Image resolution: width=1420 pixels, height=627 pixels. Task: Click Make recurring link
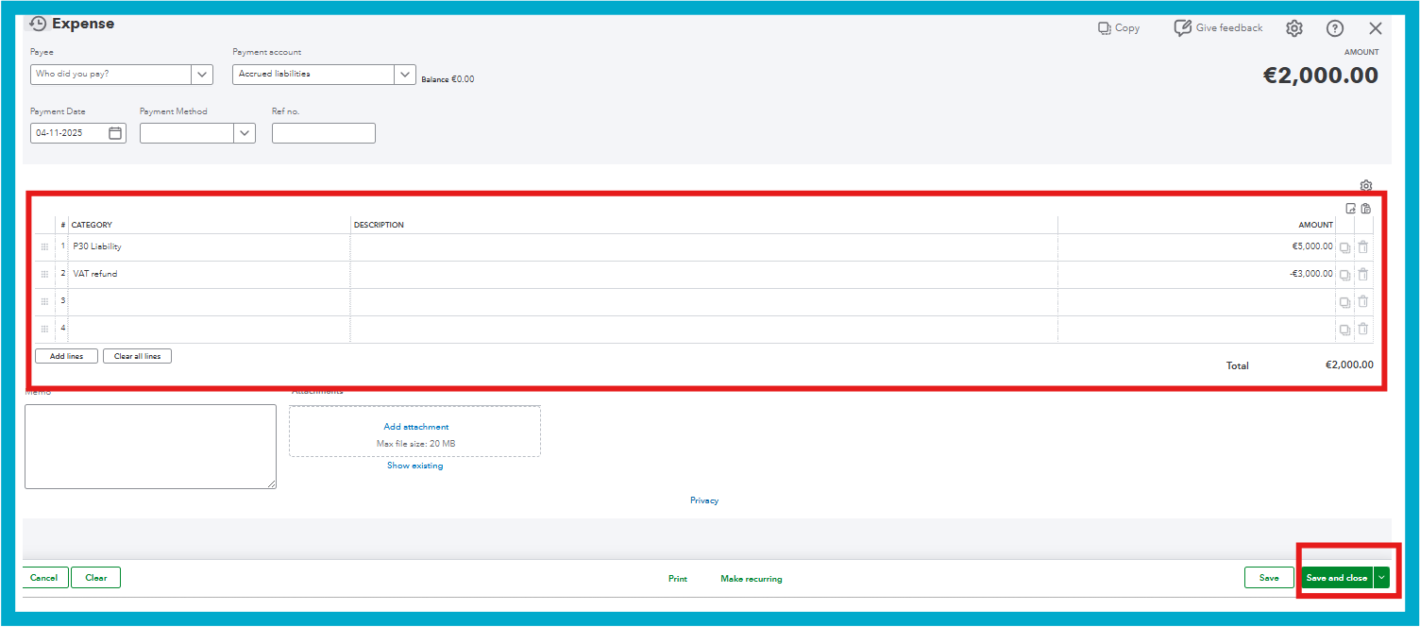[x=752, y=579]
